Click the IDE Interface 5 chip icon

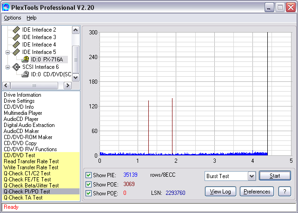(x=16, y=52)
